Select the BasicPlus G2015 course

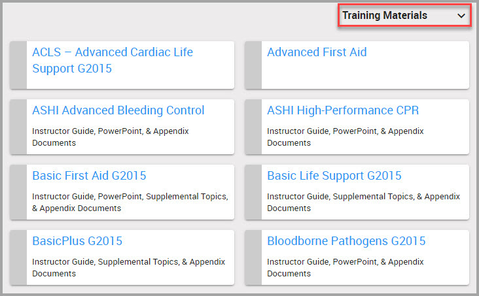point(77,241)
